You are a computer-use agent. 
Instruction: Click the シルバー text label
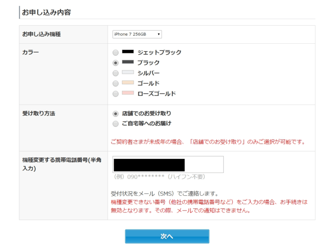coord(149,73)
